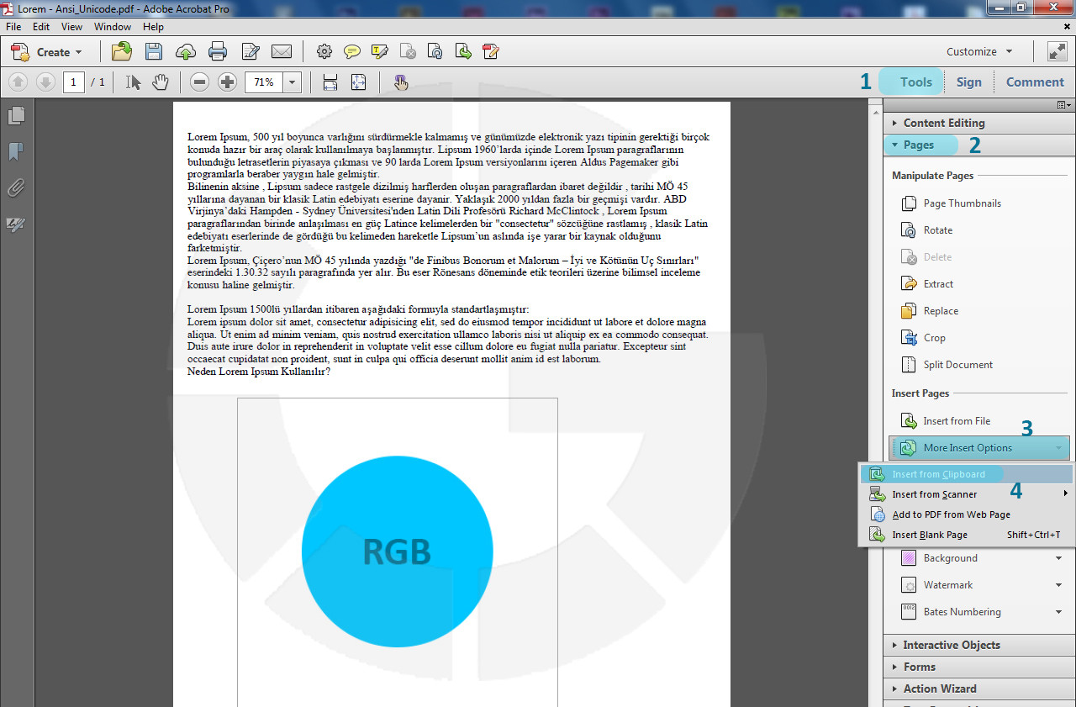Screen dimensions: 1076x707
Task: Click the current page number field
Action: [74, 82]
